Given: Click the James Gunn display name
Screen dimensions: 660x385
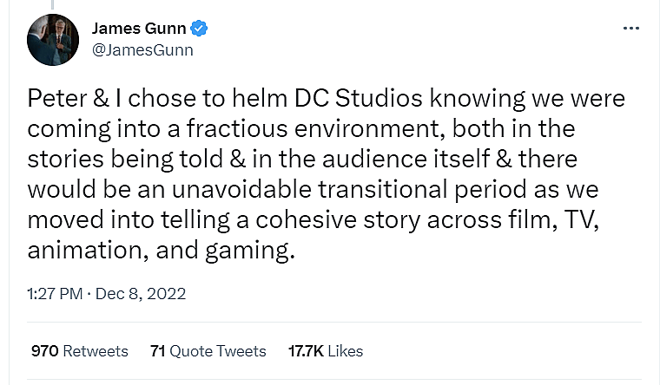Looking at the screenshot, I should (x=139, y=29).
